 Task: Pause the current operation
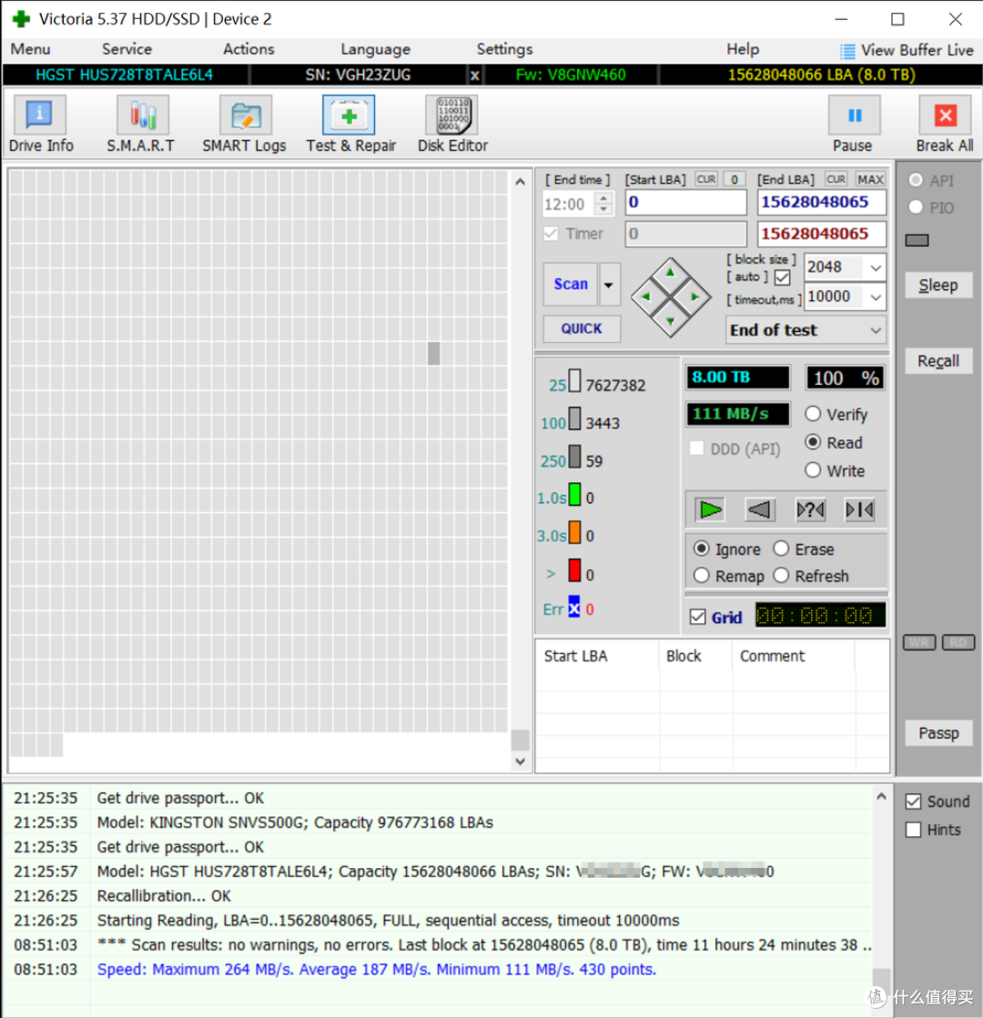pyautogui.click(x=853, y=124)
